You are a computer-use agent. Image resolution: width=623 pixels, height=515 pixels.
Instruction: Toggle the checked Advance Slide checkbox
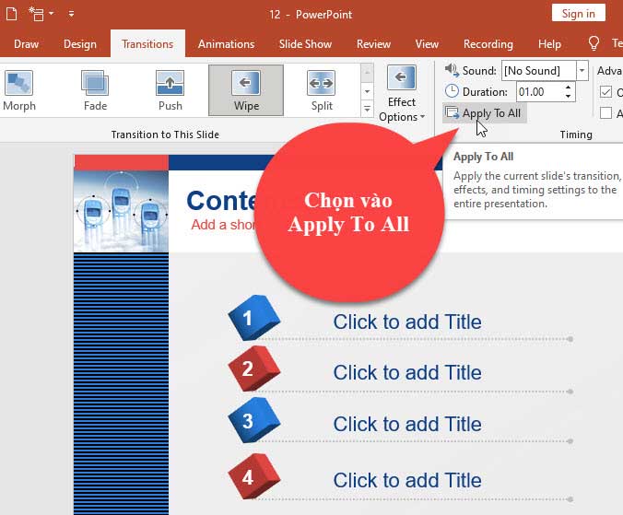605,92
